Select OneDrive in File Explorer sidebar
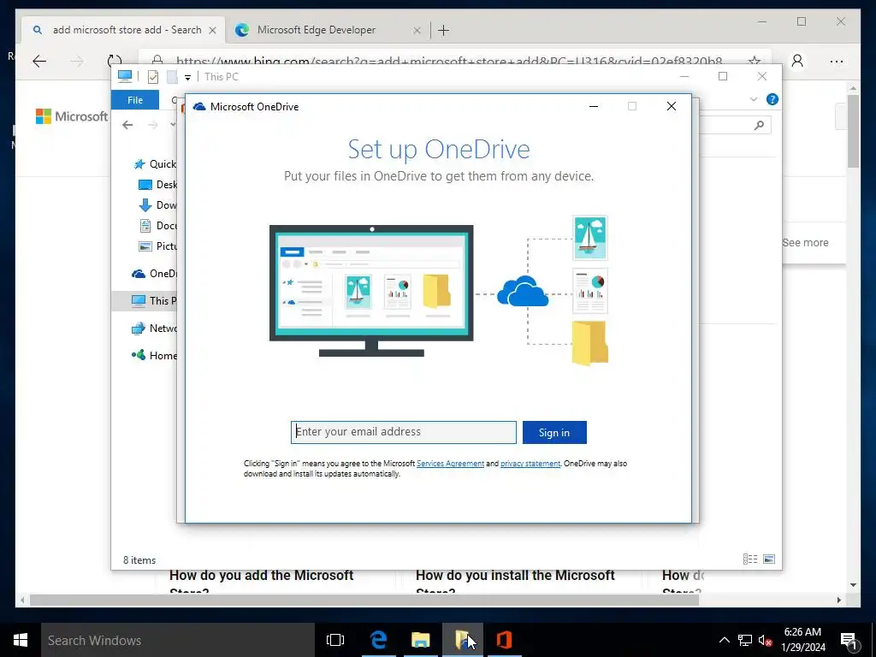This screenshot has width=876, height=657. click(154, 273)
